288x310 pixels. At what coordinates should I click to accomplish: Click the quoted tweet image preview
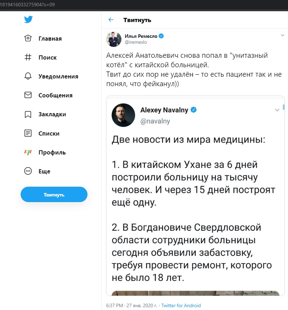click(x=193, y=293)
